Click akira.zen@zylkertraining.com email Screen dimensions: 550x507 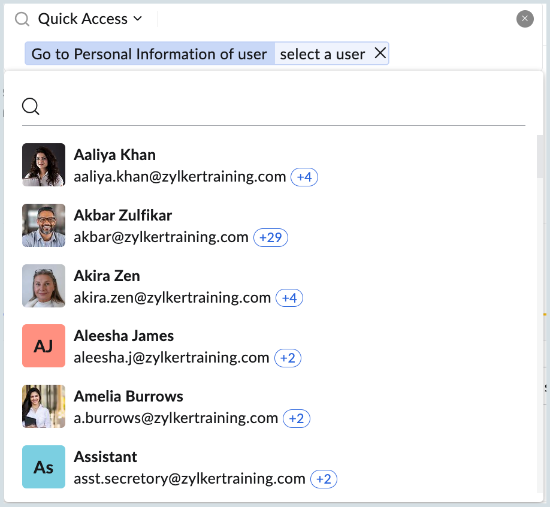click(x=172, y=297)
